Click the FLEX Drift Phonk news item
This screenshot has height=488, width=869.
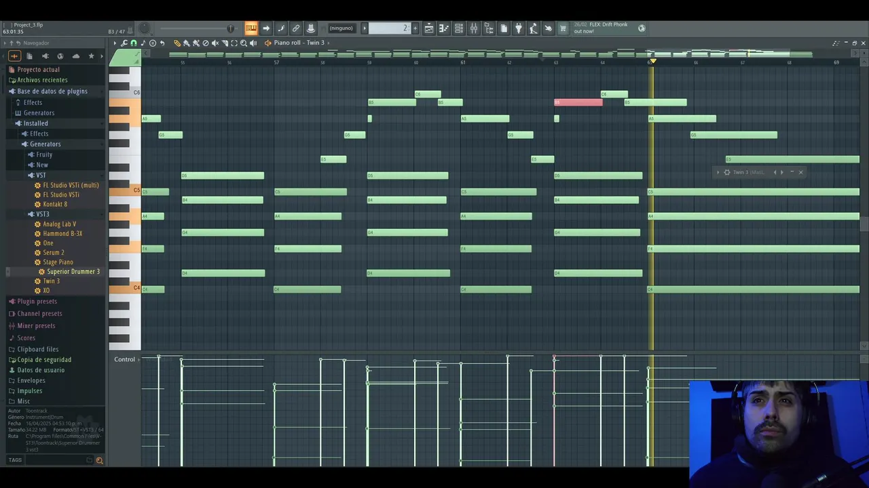coord(601,28)
